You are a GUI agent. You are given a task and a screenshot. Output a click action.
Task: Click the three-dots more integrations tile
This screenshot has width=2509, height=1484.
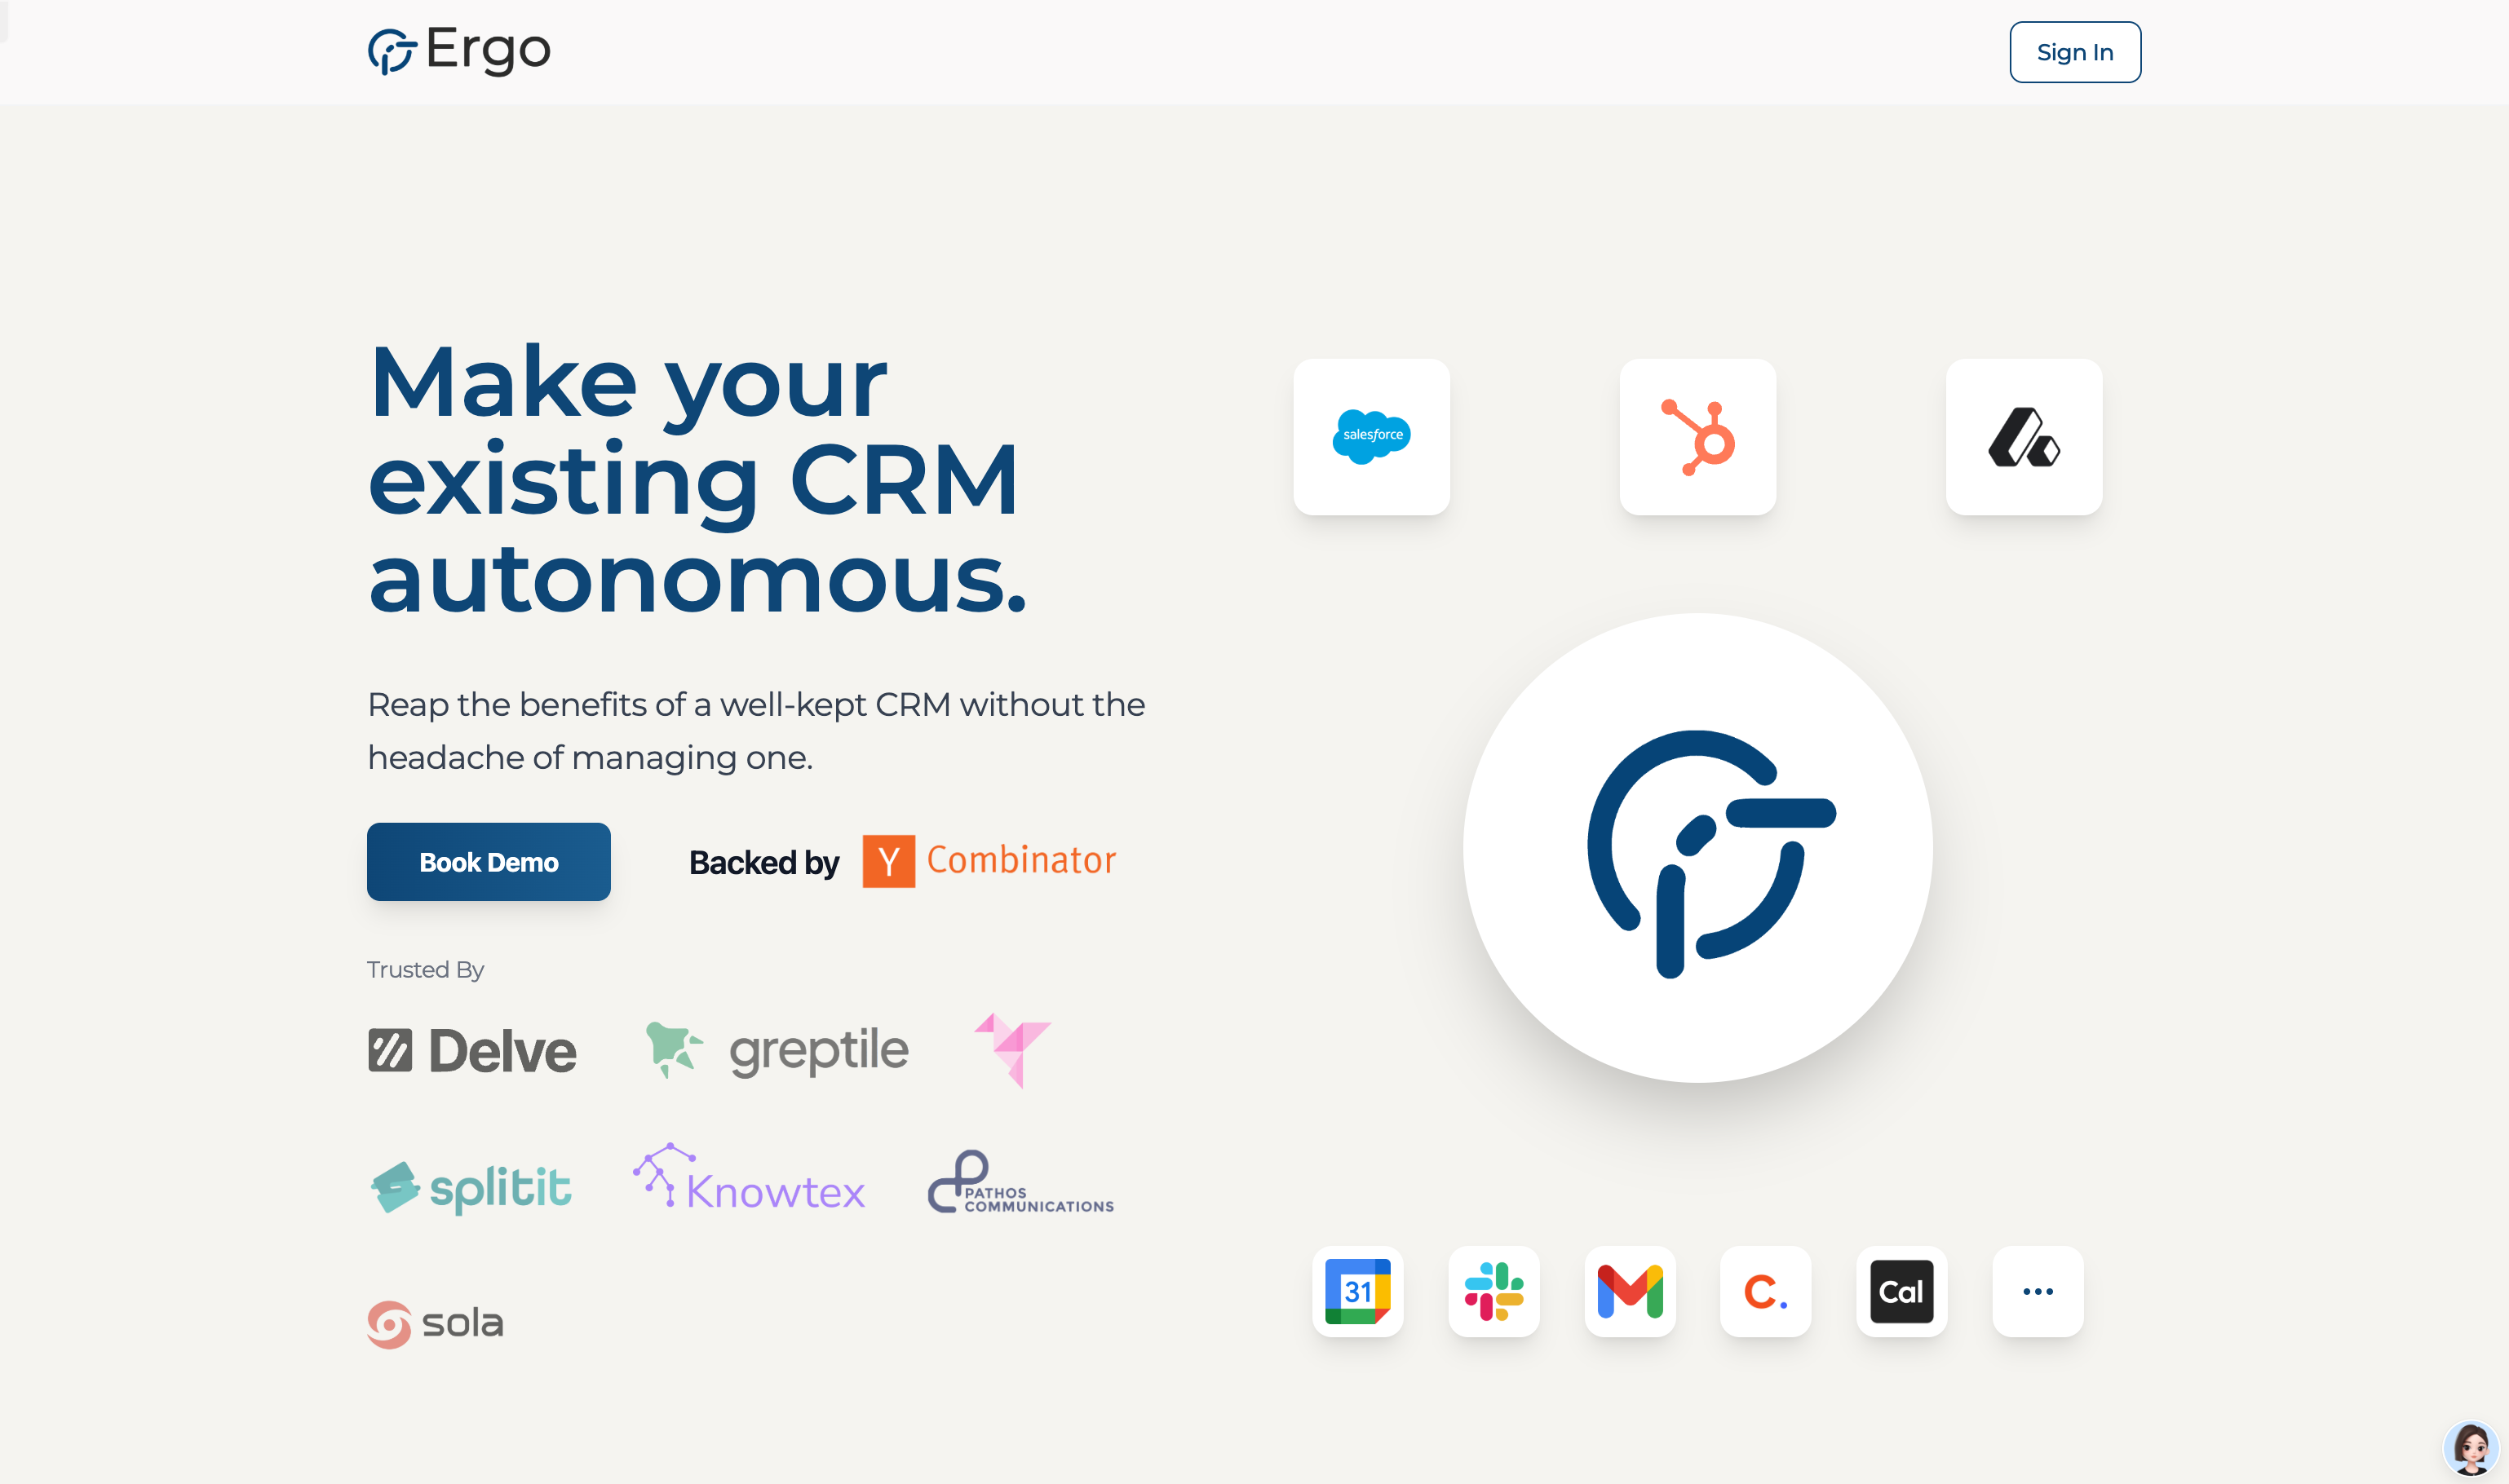(2037, 1291)
